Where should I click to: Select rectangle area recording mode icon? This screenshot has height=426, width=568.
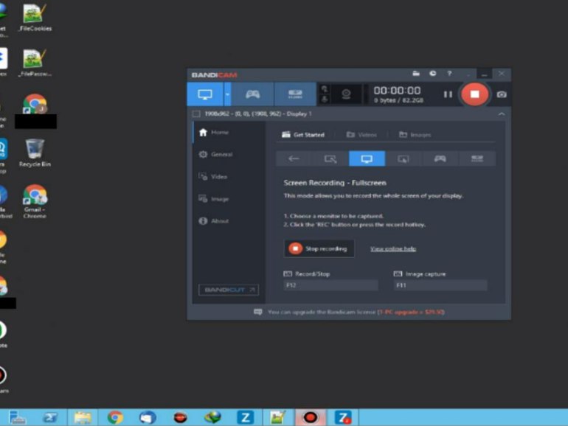click(330, 159)
